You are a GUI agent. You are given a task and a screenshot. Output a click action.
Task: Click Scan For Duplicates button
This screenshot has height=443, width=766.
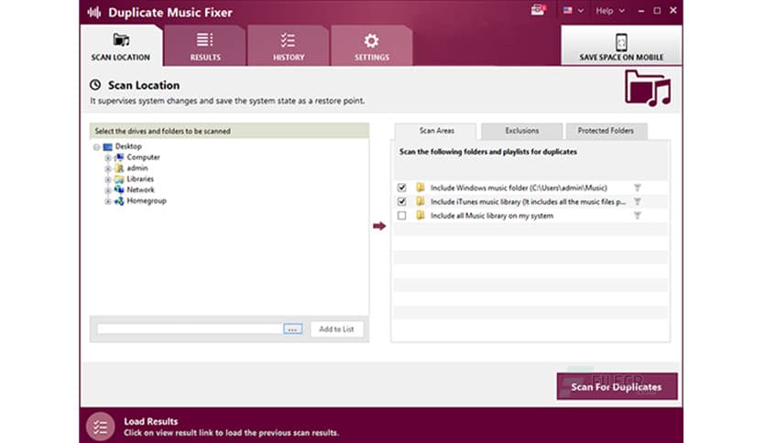pyautogui.click(x=617, y=386)
